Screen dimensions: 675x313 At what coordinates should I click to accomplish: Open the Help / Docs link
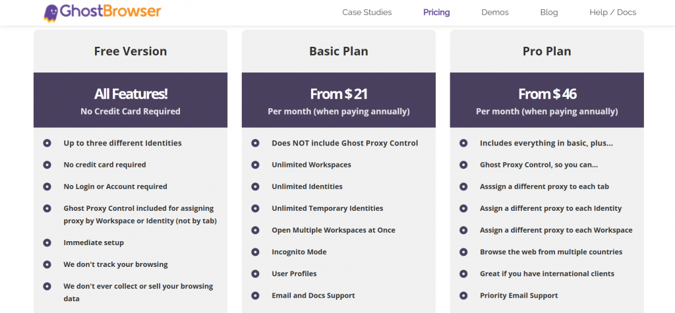tap(612, 13)
